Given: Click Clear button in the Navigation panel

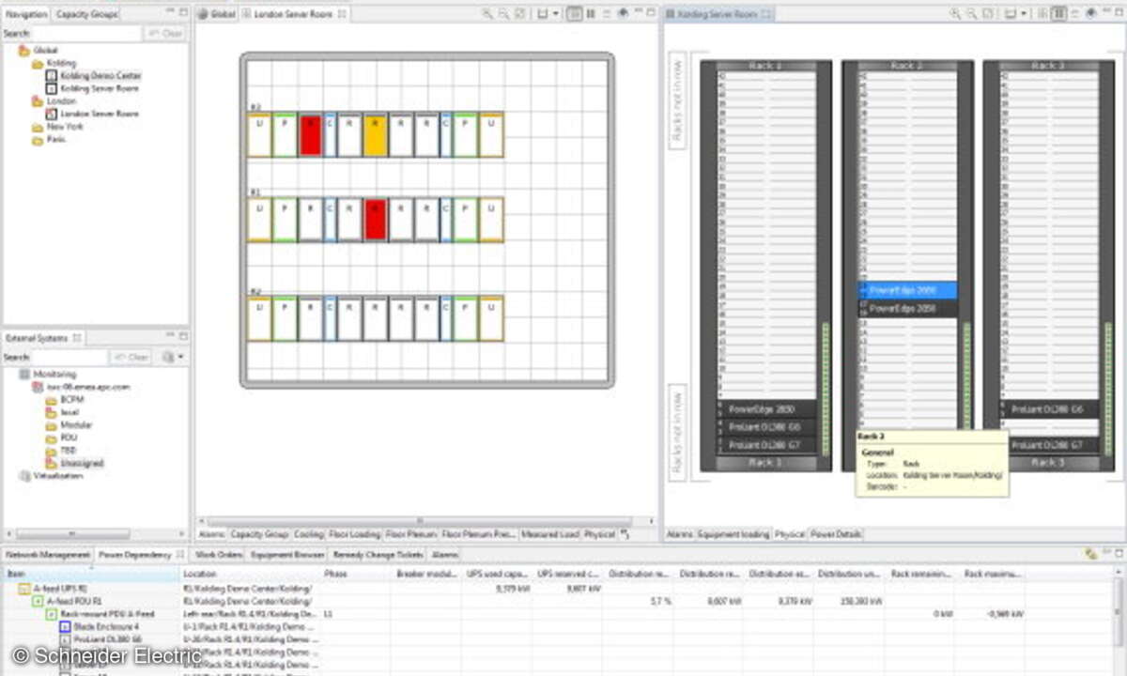Looking at the screenshot, I should 164,33.
